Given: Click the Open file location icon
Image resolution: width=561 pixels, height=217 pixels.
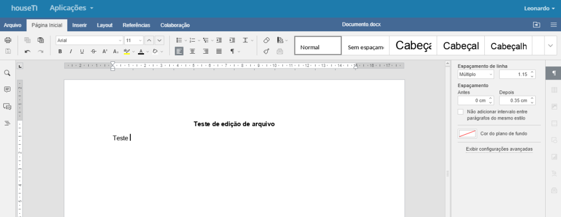Looking at the screenshot, I should (536, 25).
